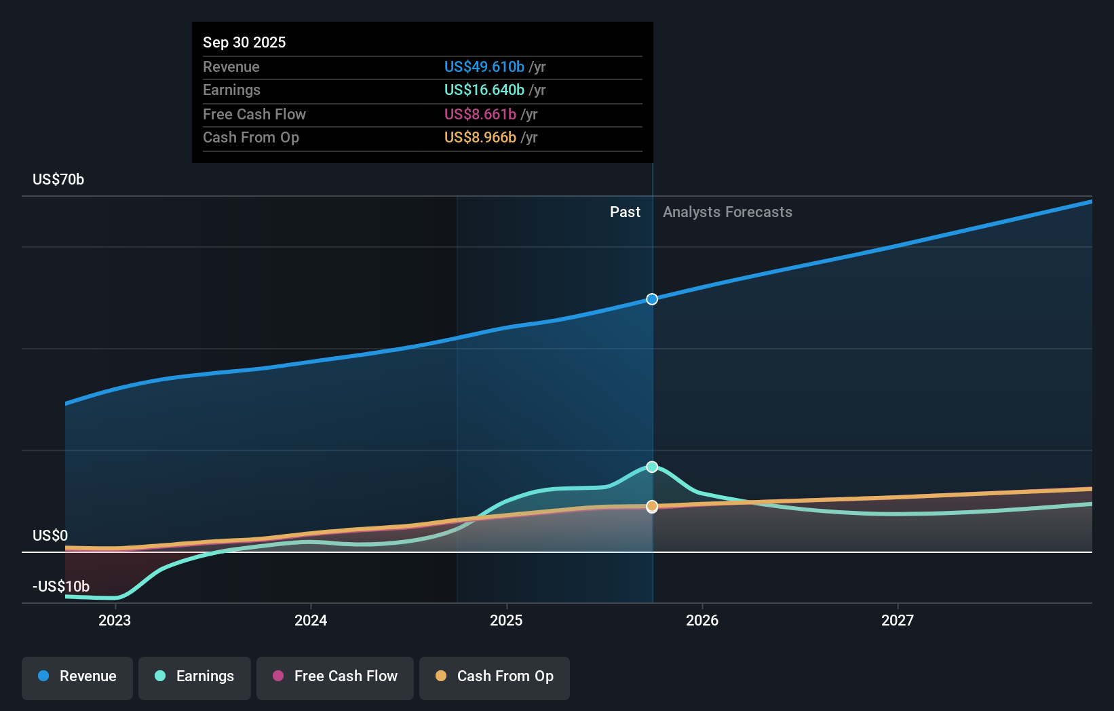This screenshot has height=711, width=1114.
Task: Click the tooltip header Sep 30 2025
Action: click(244, 42)
